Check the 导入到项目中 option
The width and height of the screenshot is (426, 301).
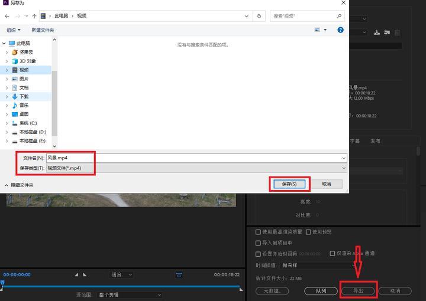tap(258, 243)
